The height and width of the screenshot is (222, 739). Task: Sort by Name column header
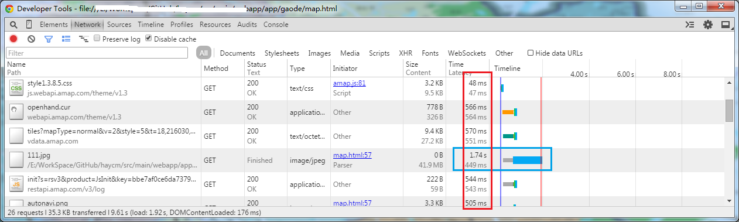[103, 68]
